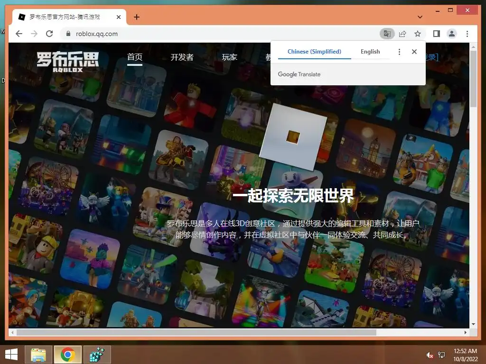The height and width of the screenshot is (364, 486).
Task: Click the scroll left arrow
Action: coord(12,332)
